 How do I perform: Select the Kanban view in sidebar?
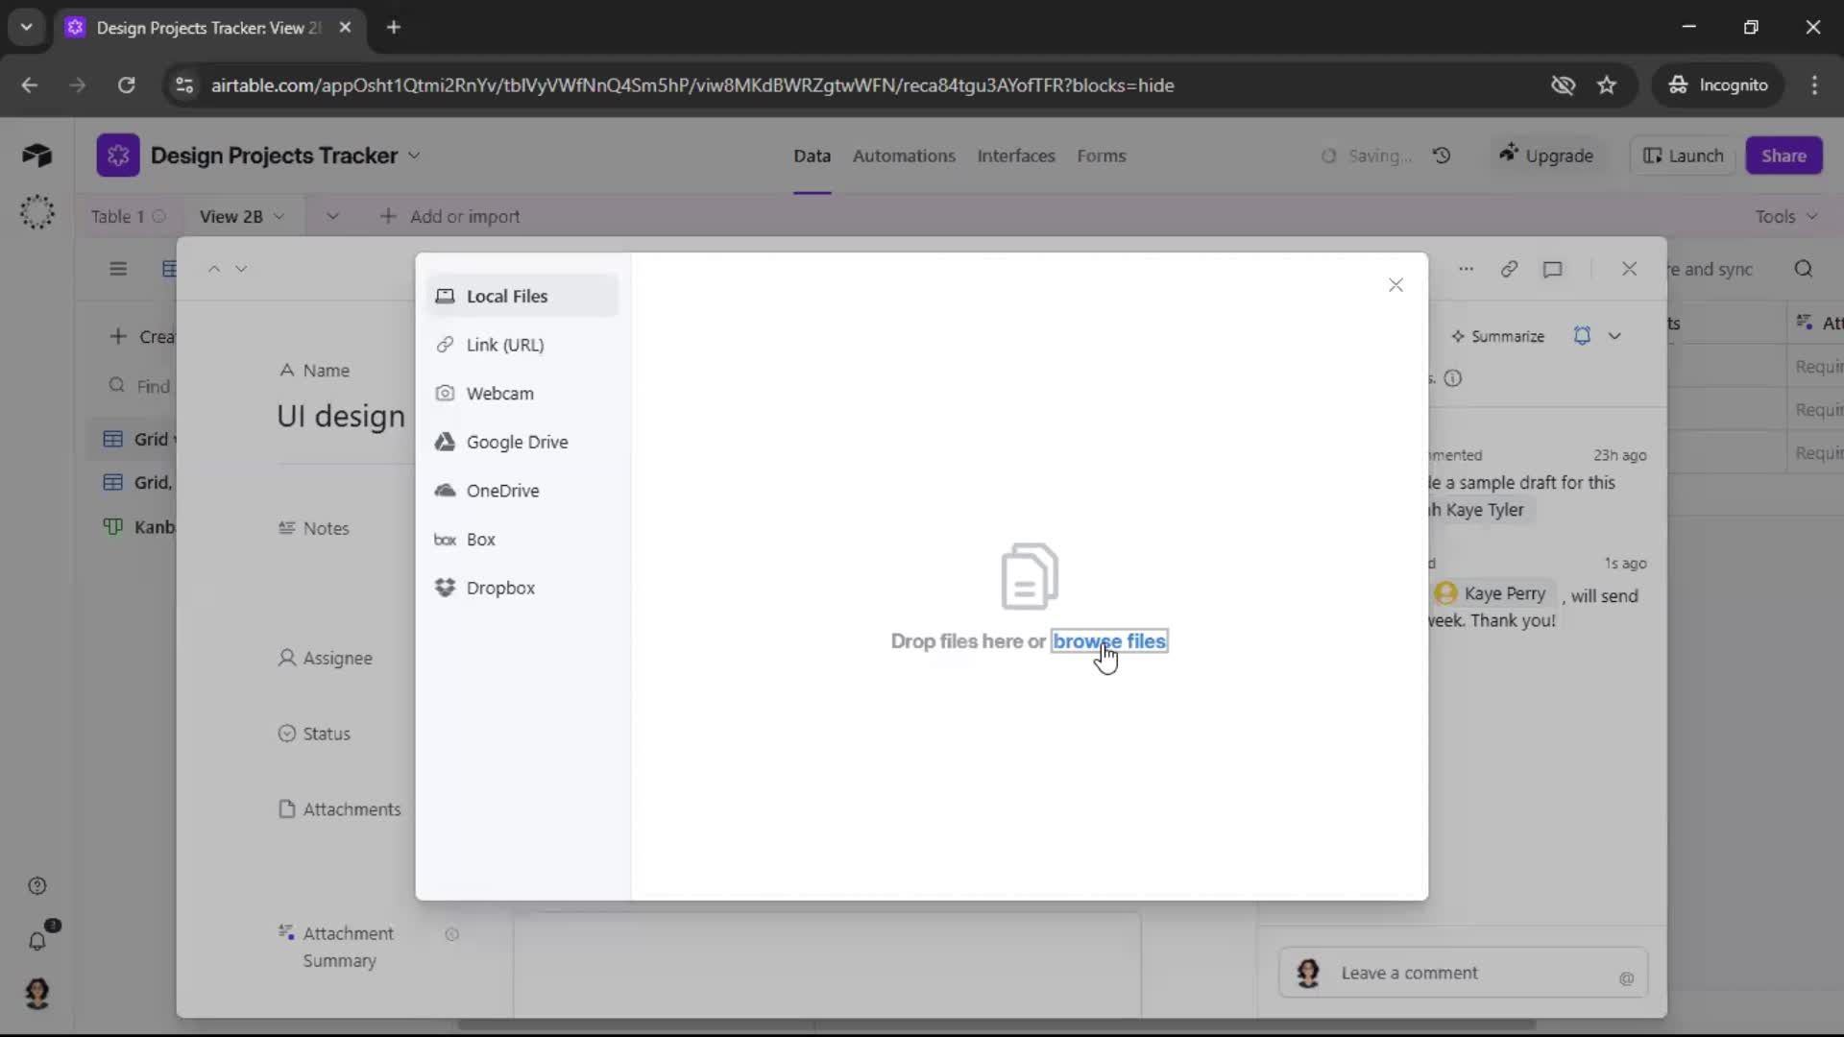[139, 527]
